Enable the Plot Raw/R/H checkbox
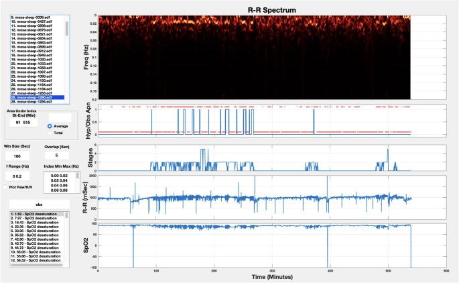Image resolution: width=459 pixels, height=283 pixels. [5, 187]
